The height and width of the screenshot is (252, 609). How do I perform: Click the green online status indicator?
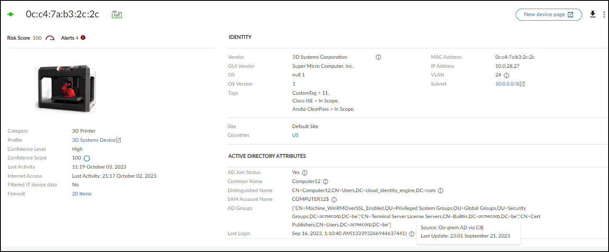(11, 14)
